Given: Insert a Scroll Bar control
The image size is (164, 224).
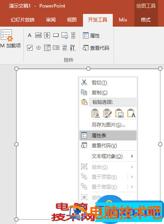Looking at the screenshot, I should pos(73,35).
